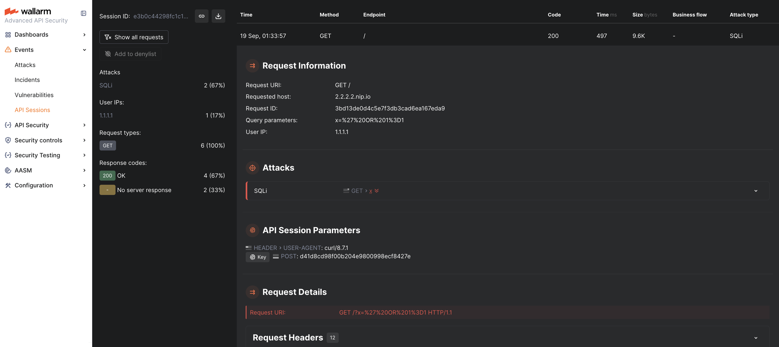The width and height of the screenshot is (779, 347).
Task: Add this session to denylist
Action: point(130,54)
